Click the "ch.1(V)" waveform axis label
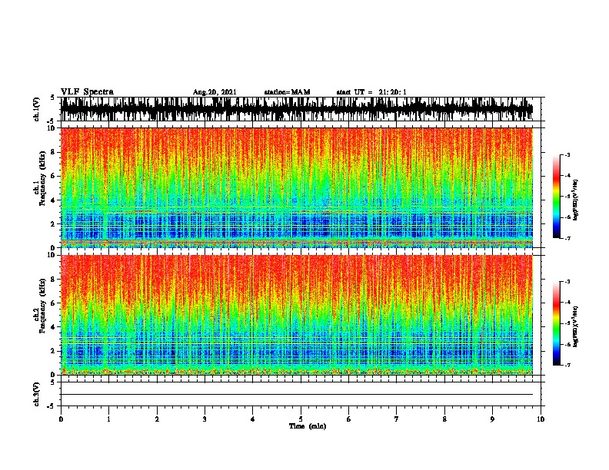The image size is (609, 470). (36, 109)
